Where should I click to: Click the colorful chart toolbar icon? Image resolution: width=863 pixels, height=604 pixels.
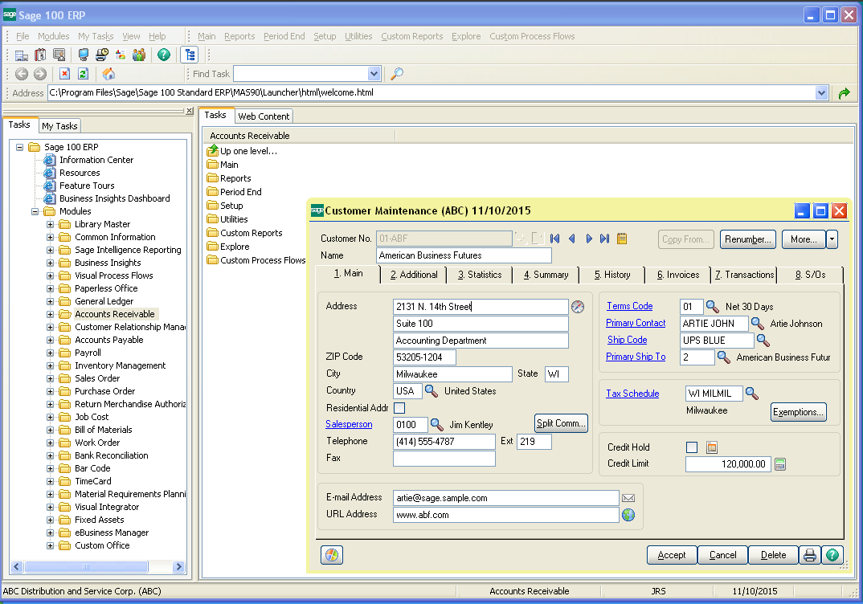point(121,55)
